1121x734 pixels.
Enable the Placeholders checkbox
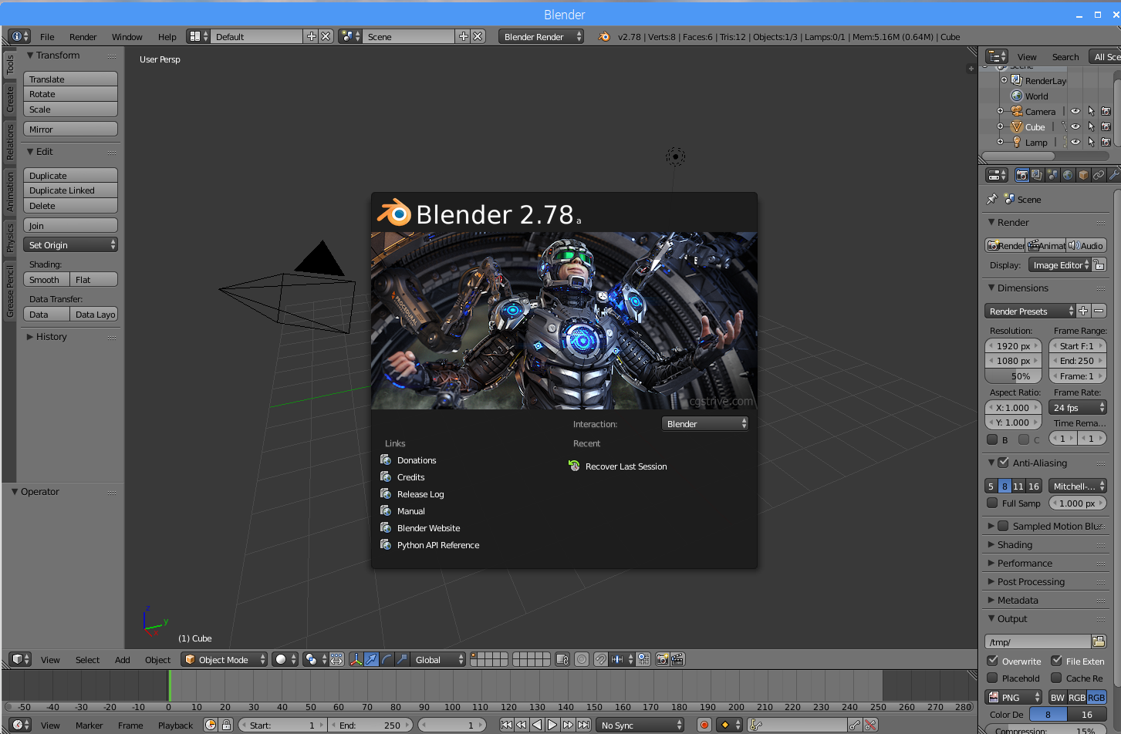993,678
